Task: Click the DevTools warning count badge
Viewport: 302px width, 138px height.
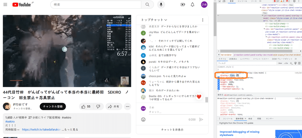Action: pyautogui.click(x=282, y=1)
